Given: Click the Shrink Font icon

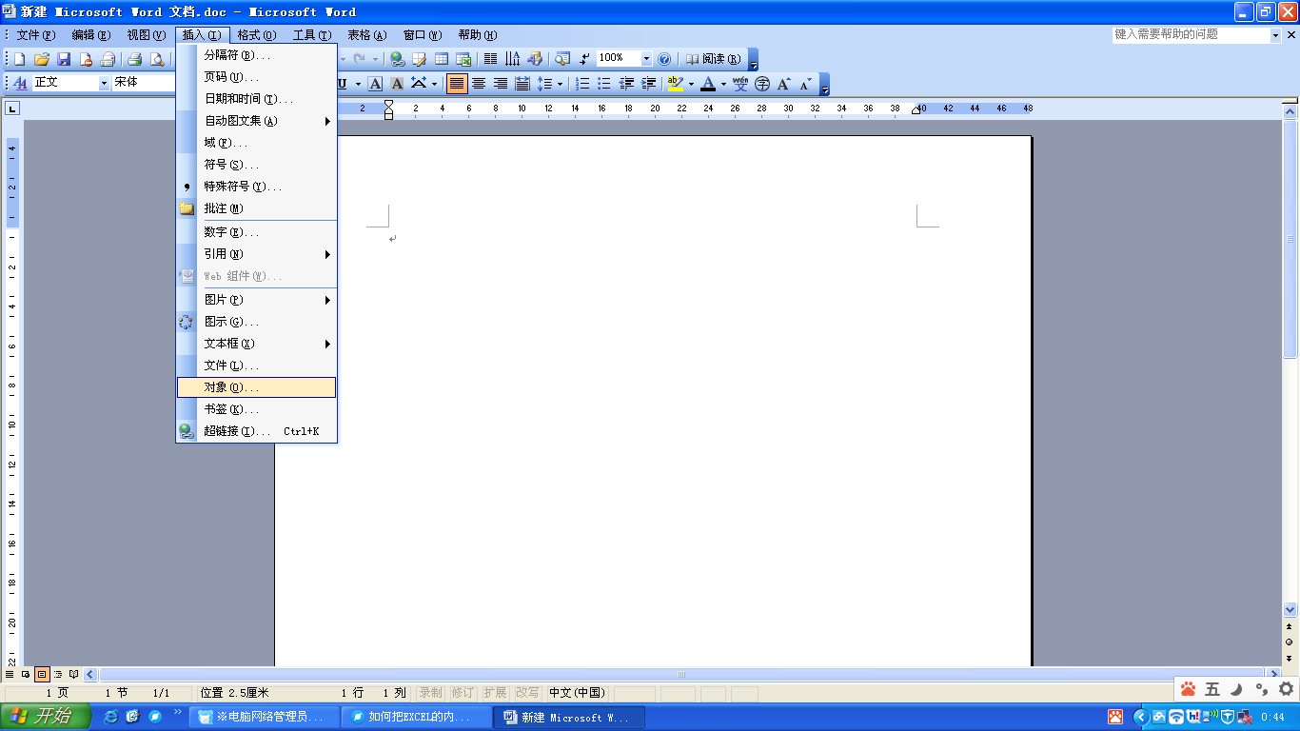Looking at the screenshot, I should click(x=805, y=84).
